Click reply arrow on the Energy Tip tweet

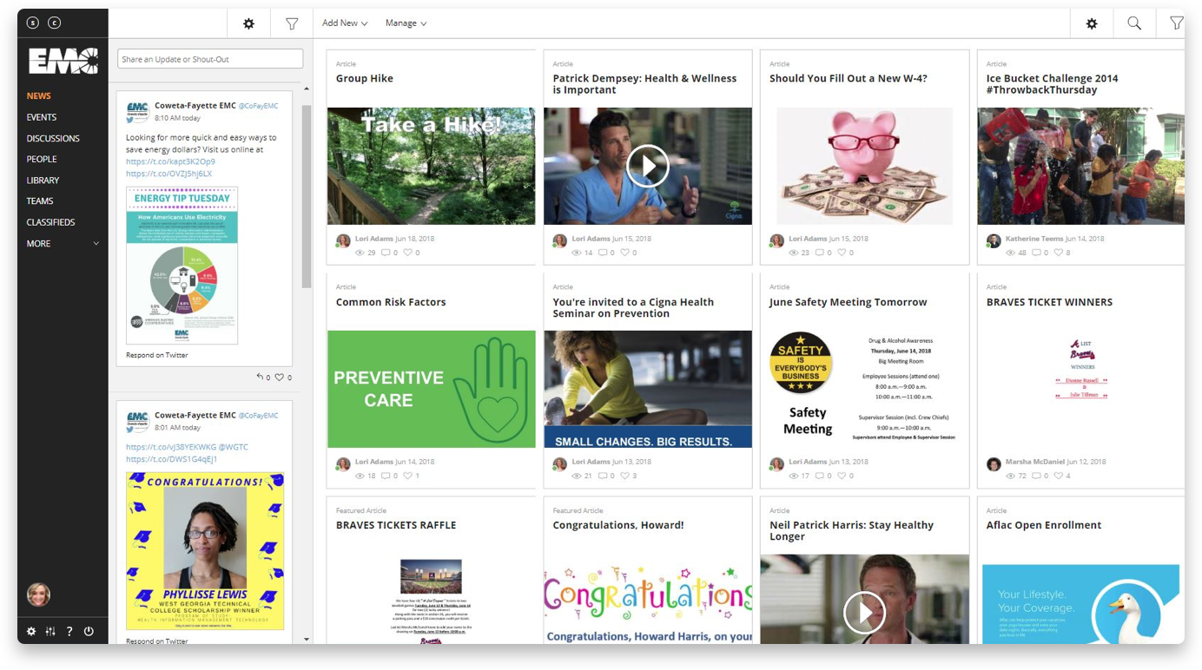[260, 377]
